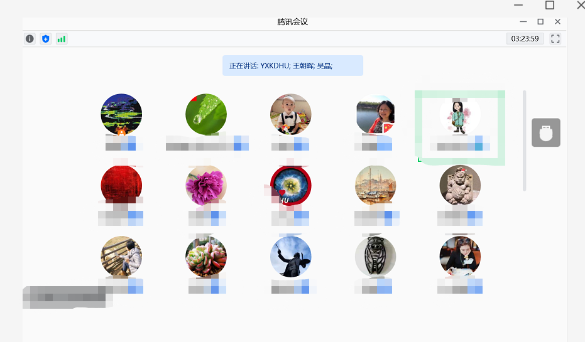The width and height of the screenshot is (585, 342).
Task: Click the participant grid vertical scrollbar
Action: [524, 141]
